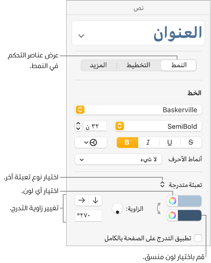Toggle underline formatting on the title text
This screenshot has width=211, height=263.
(170, 143)
